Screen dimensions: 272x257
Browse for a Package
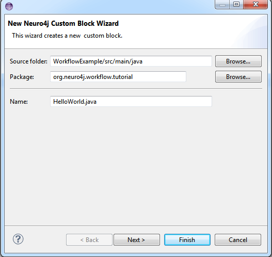pyautogui.click(x=238, y=77)
